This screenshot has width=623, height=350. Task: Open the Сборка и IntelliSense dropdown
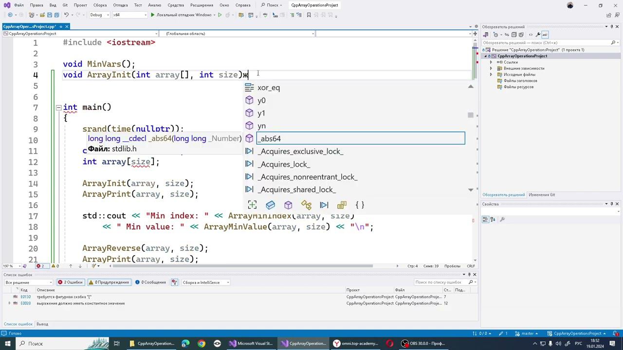[x=206, y=282]
